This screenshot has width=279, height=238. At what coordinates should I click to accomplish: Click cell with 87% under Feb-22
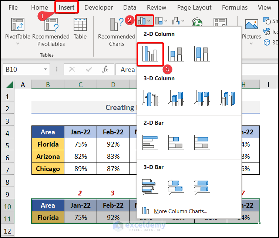(x=113, y=168)
